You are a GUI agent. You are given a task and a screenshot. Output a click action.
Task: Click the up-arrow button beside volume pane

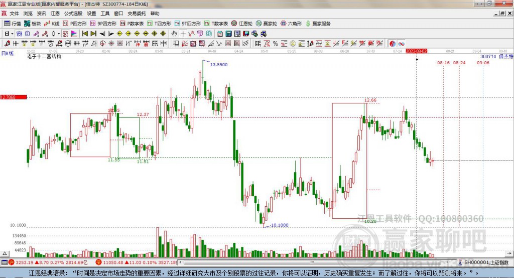tap(5, 253)
